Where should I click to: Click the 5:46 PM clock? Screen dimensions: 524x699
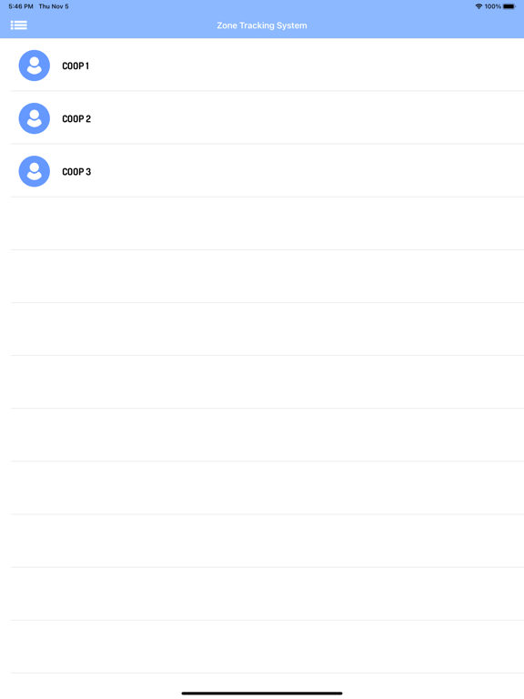(x=21, y=6)
